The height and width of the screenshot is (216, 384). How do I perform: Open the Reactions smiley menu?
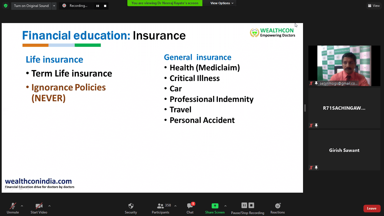[277, 208]
